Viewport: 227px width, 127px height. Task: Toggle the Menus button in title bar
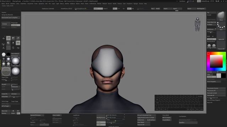[199, 1]
